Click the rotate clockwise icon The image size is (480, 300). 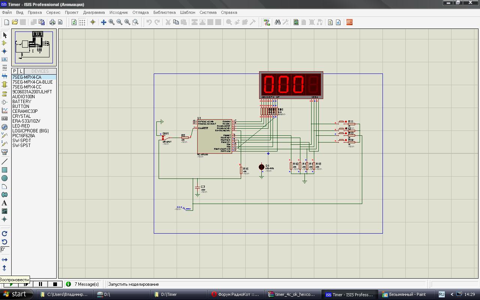[4, 234]
